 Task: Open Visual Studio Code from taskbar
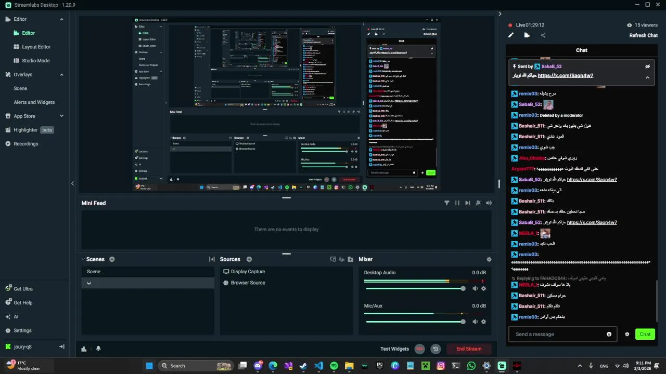(318, 366)
